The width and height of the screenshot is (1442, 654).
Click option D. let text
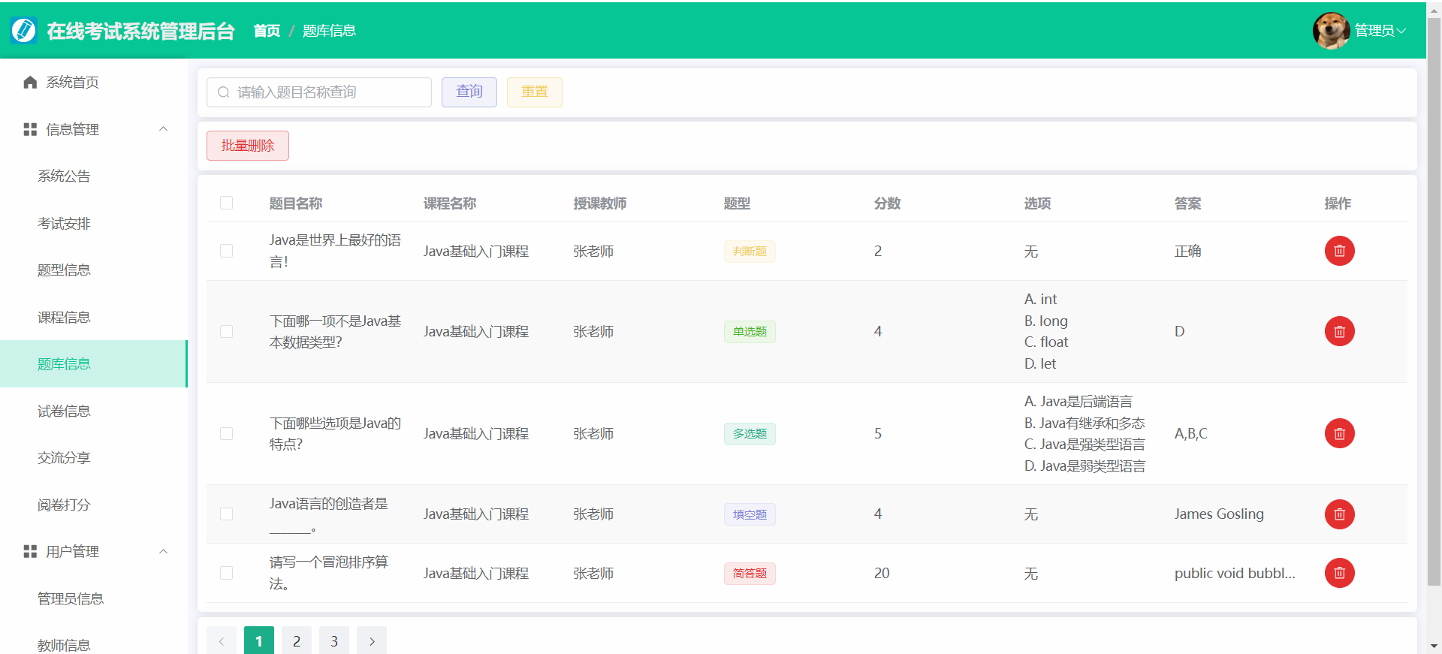[x=1040, y=363]
